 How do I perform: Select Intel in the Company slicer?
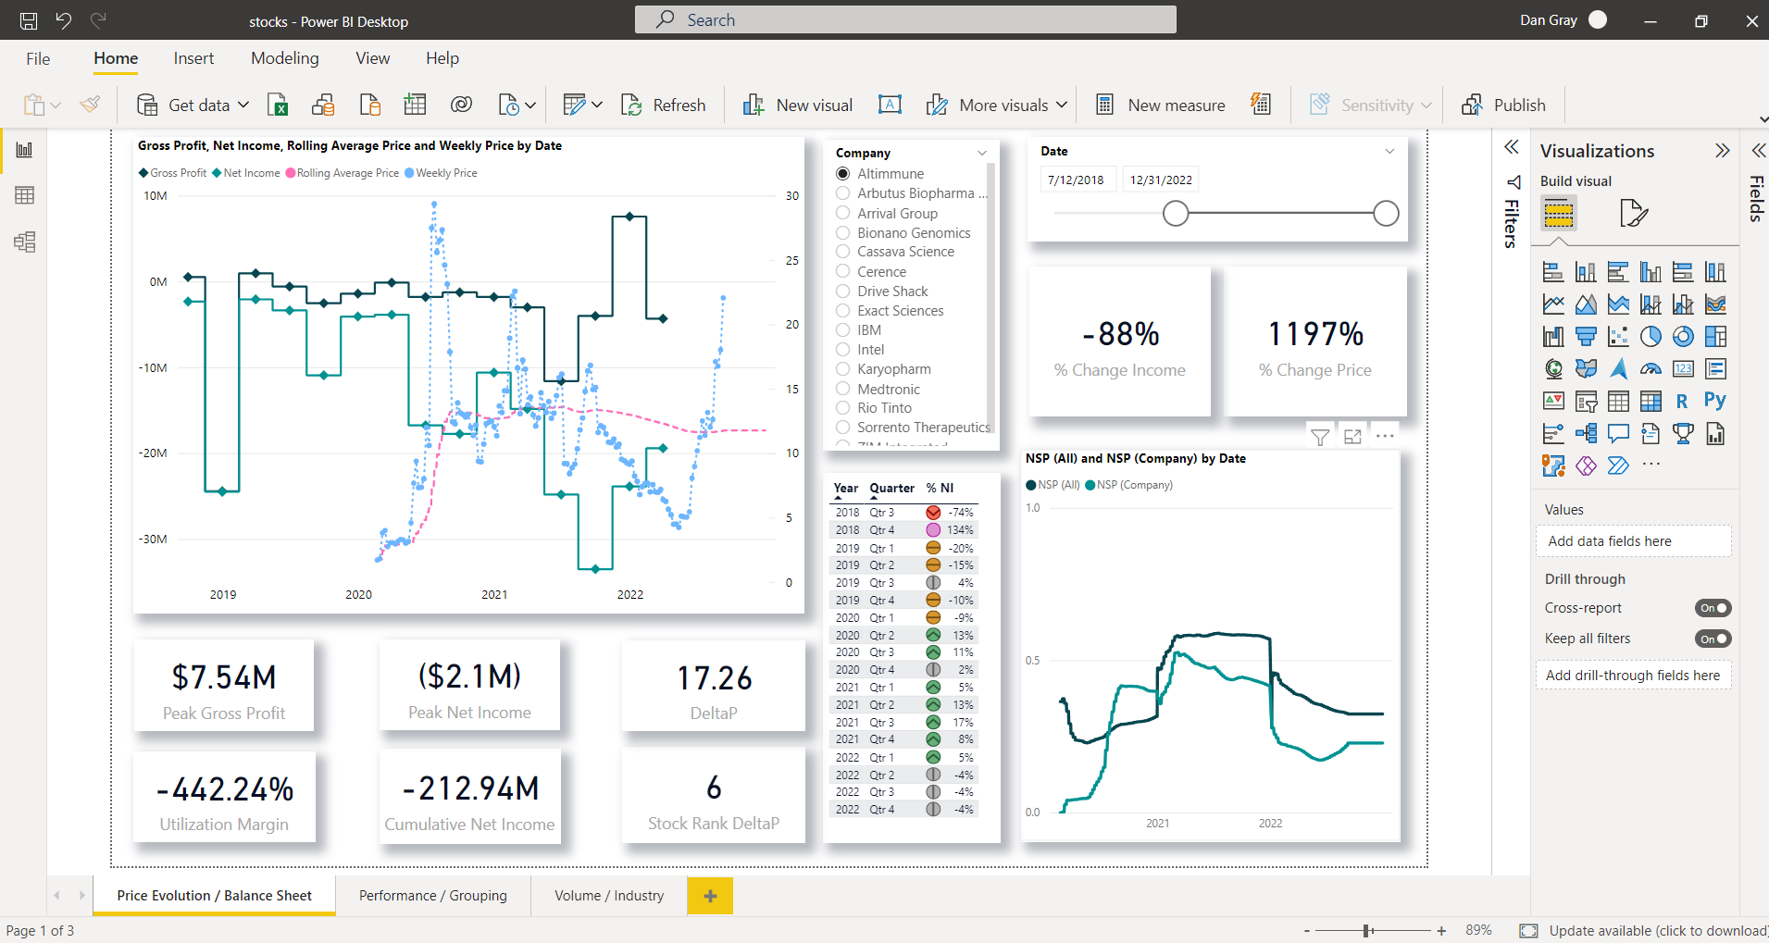click(870, 350)
